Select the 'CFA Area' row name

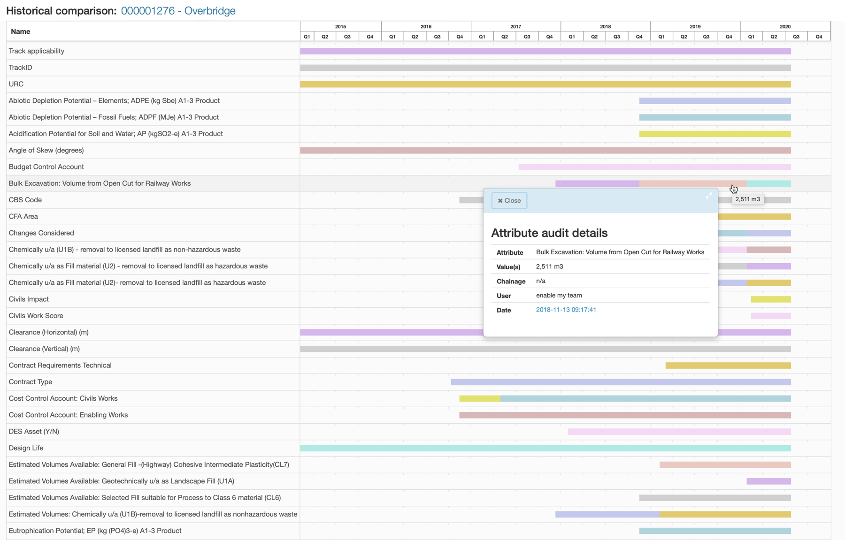tap(23, 217)
